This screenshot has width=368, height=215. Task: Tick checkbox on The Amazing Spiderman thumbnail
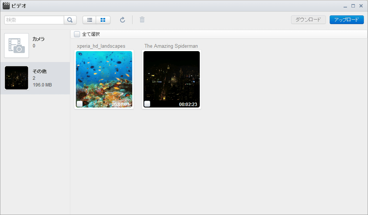coord(147,104)
